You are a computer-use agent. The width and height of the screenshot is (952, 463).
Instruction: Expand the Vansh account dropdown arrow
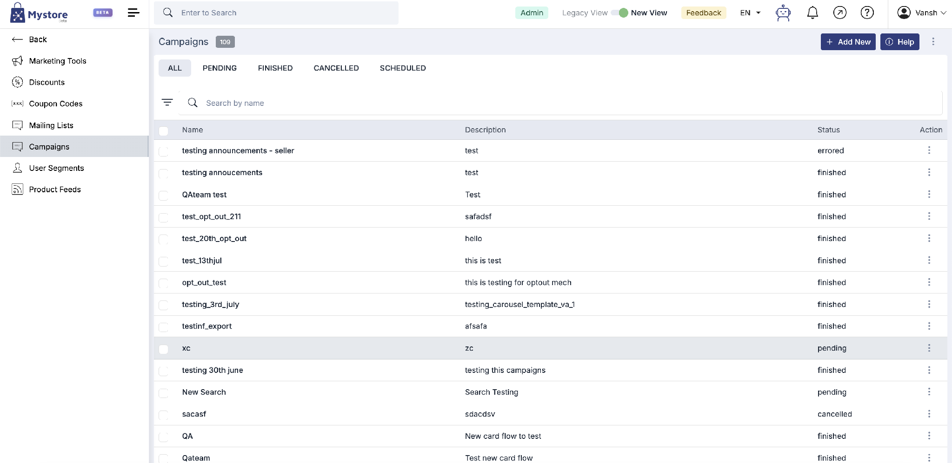(944, 13)
